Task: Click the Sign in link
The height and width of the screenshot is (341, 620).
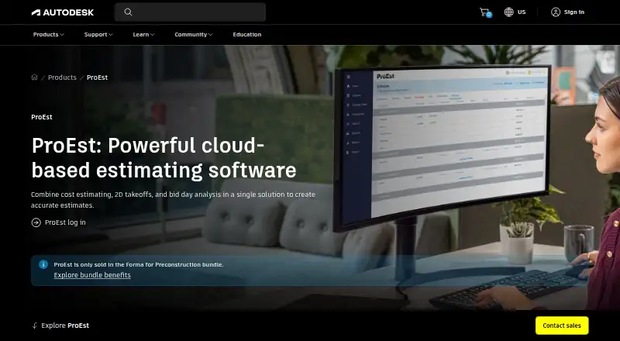Action: 573,12
